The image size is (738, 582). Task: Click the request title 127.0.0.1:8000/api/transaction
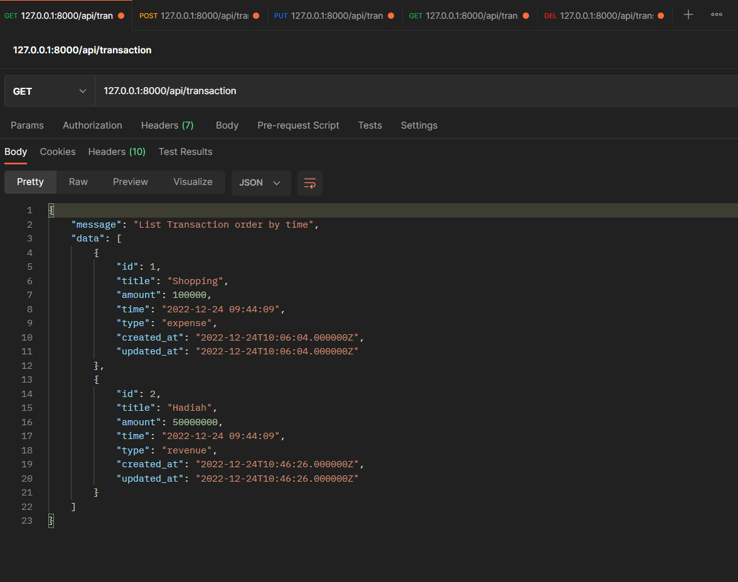click(82, 50)
